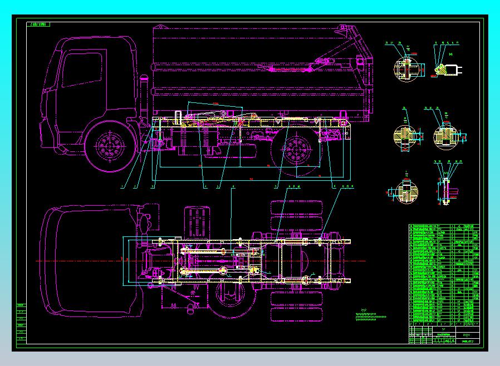500x366 pixels.
Task: Click the green technical notes text block
Action: click(x=370, y=315)
